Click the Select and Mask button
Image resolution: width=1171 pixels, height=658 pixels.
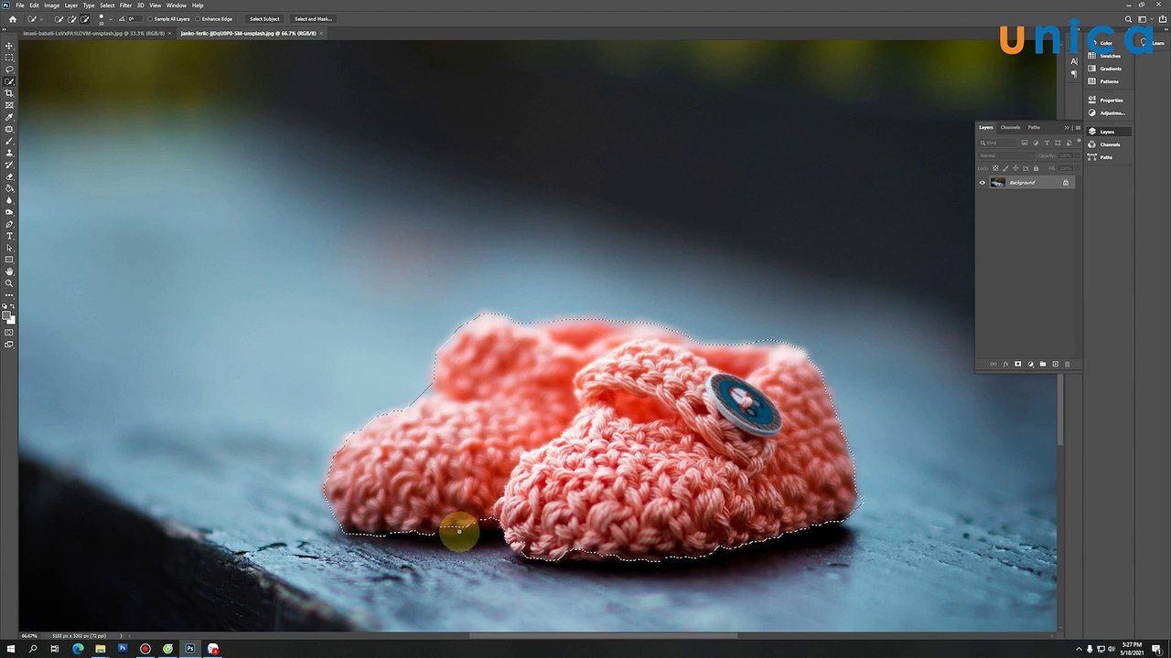[x=313, y=18]
